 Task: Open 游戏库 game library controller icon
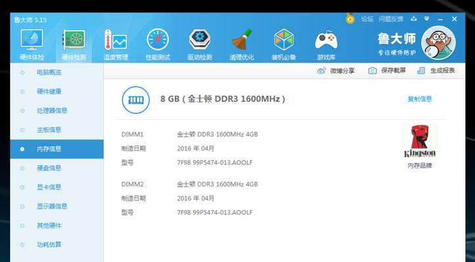tap(326, 45)
